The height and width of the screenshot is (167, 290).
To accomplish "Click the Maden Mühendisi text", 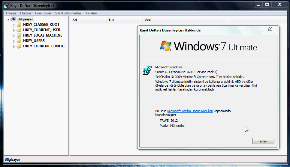I will (x=172, y=126).
